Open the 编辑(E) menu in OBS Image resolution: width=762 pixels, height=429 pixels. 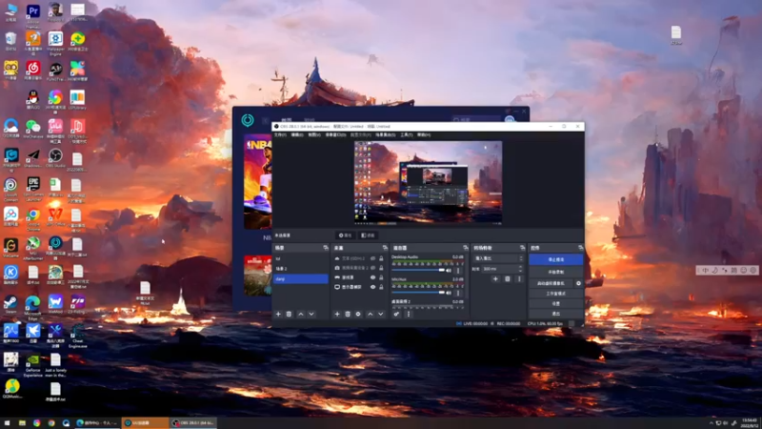(297, 134)
